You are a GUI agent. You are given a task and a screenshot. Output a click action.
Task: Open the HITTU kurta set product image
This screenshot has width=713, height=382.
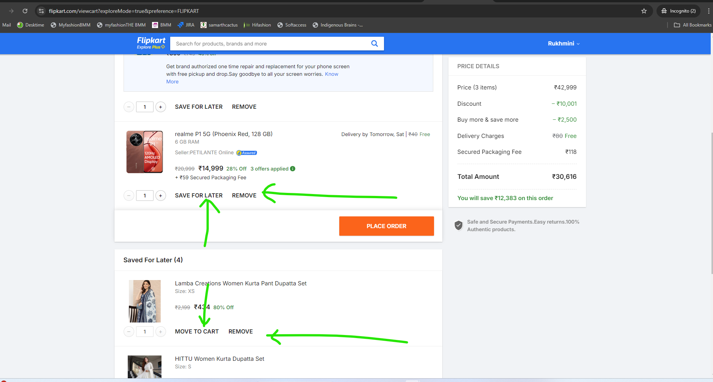point(144,367)
